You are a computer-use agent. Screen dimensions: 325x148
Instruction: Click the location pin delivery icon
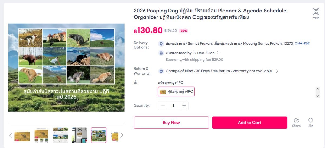pyautogui.click(x=161, y=44)
